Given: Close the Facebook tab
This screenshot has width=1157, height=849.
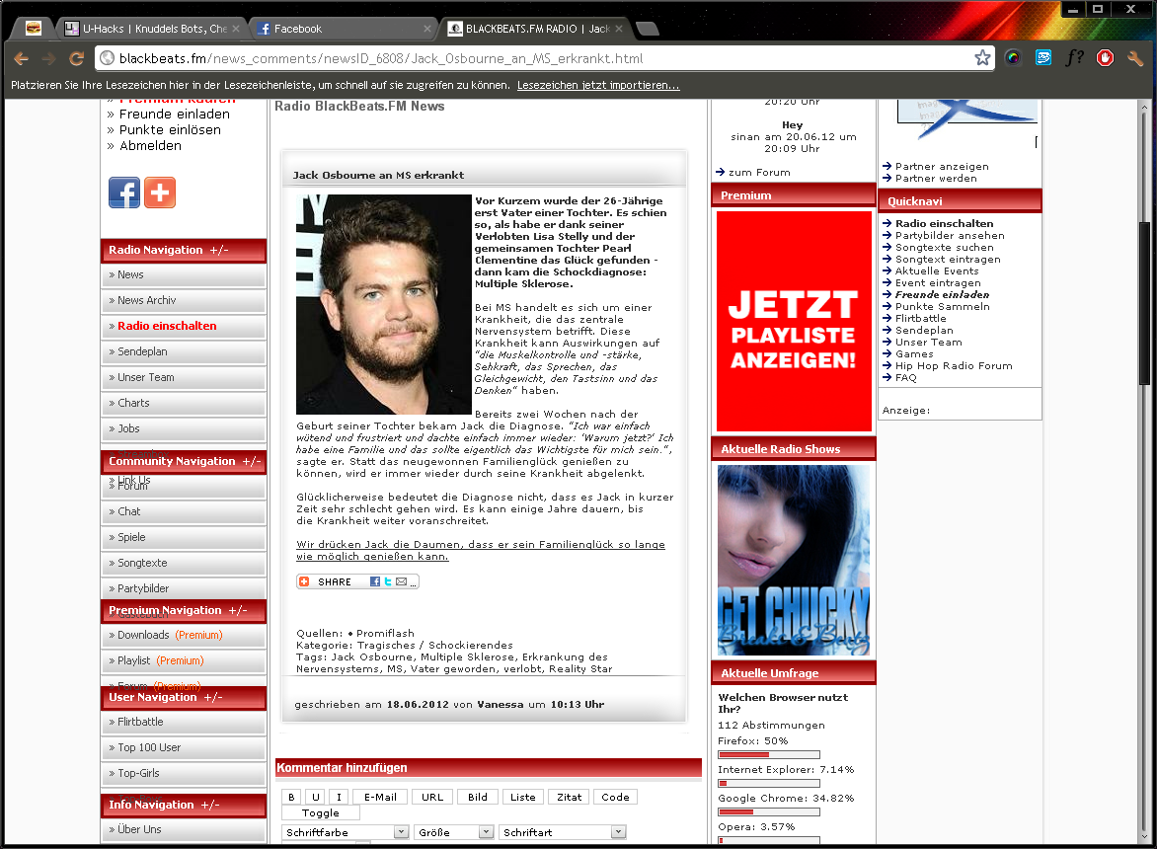Looking at the screenshot, I should 427,29.
